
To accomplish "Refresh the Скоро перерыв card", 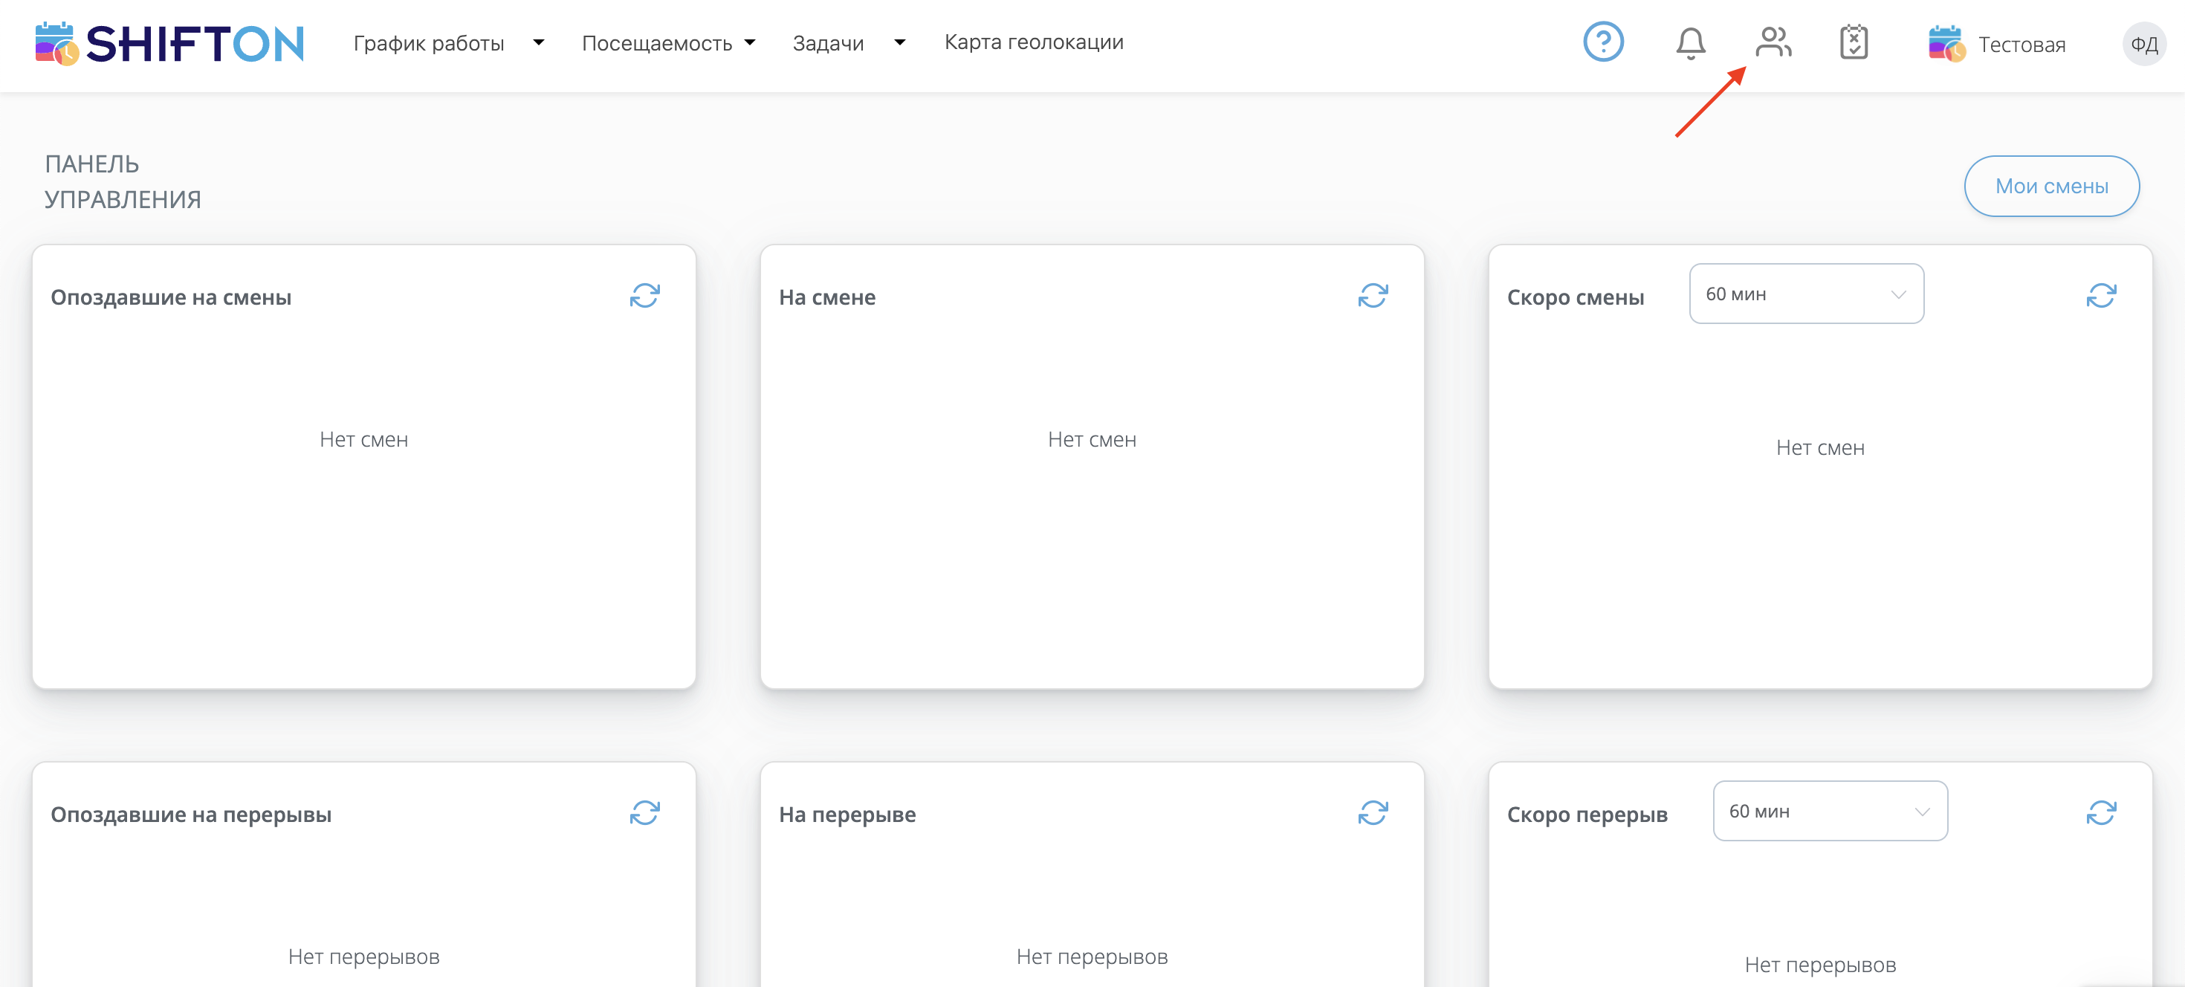I will pos(2101,813).
